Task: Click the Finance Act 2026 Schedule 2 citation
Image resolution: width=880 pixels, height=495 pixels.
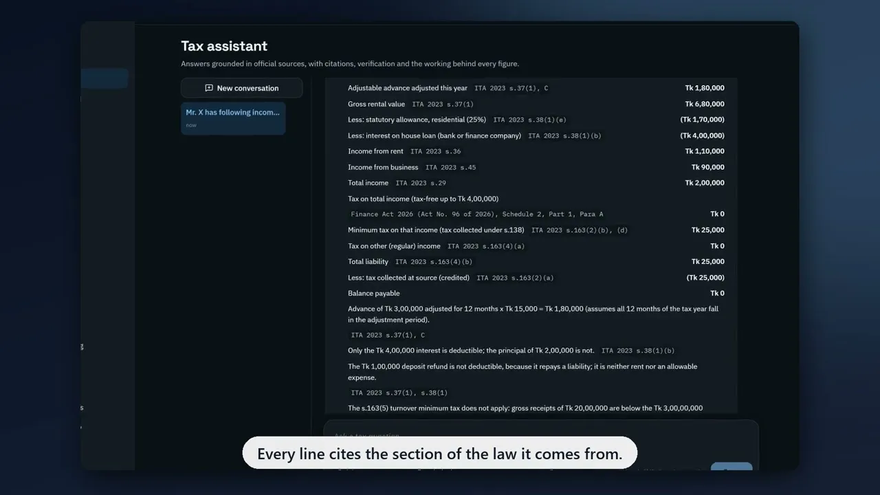Action: [477, 214]
